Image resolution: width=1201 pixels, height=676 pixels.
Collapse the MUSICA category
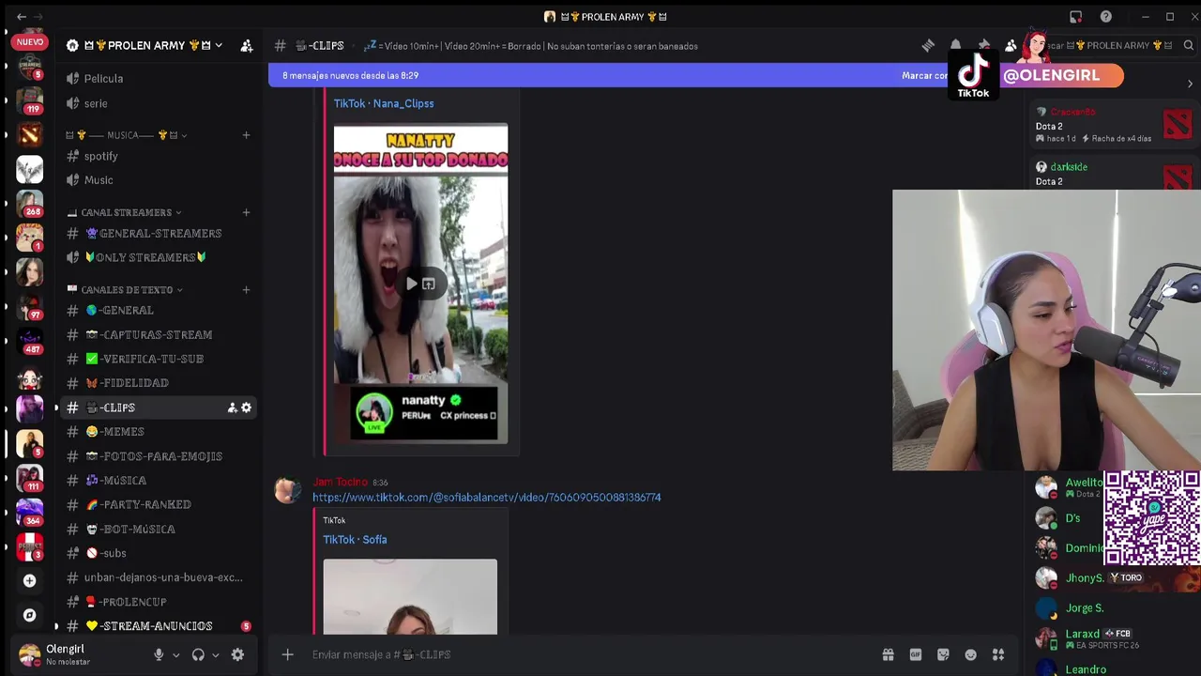(x=126, y=135)
